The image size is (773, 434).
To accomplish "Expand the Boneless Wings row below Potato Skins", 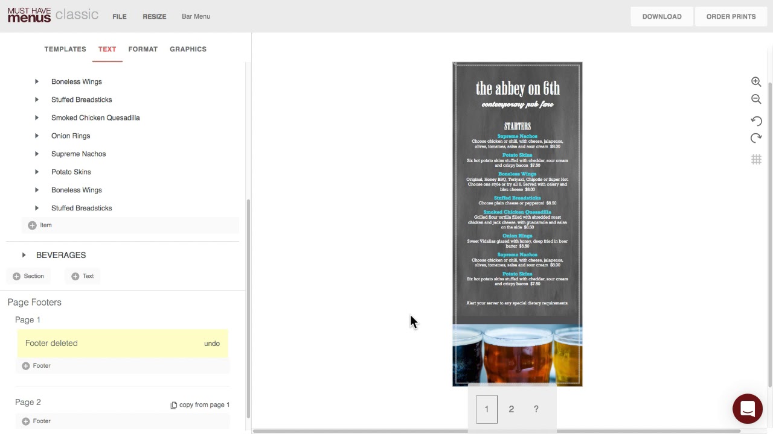I will [x=37, y=190].
